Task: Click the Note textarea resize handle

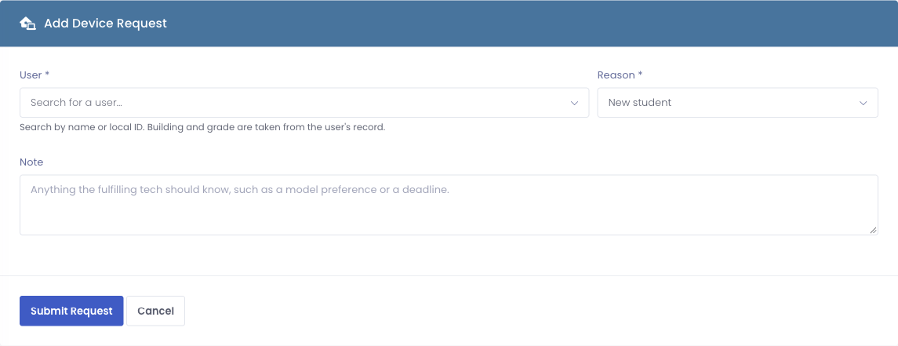Action: click(873, 230)
